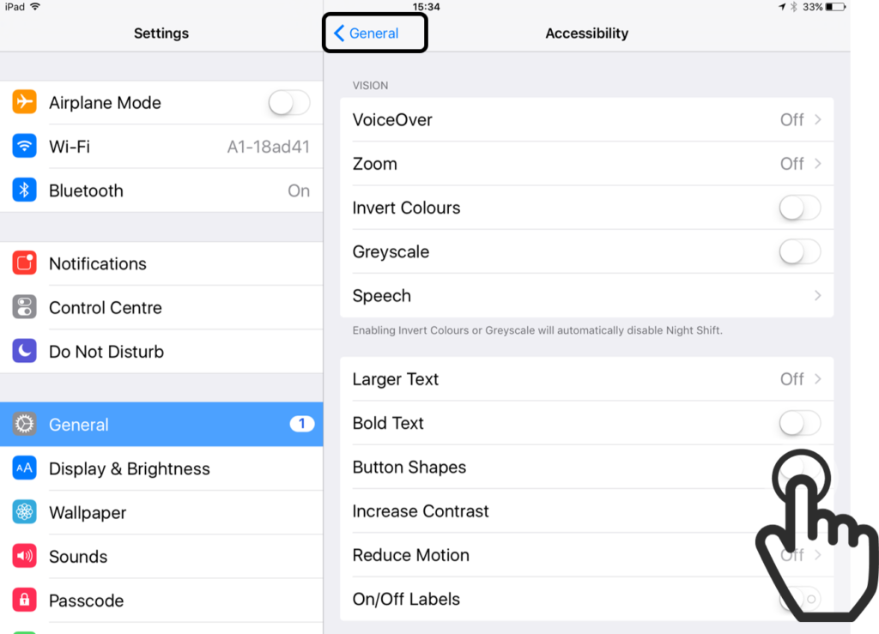Image resolution: width=879 pixels, height=634 pixels.
Task: Go back using the General button
Action: point(366,33)
